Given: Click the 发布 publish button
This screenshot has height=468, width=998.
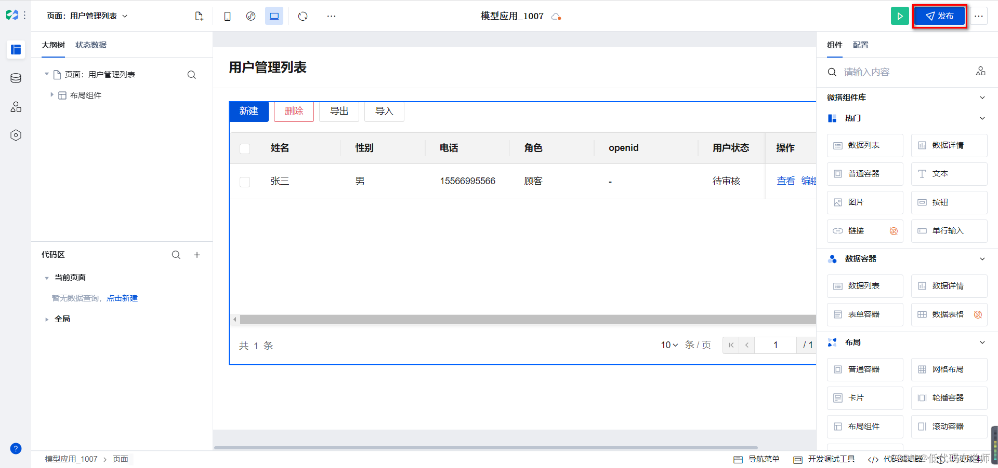Looking at the screenshot, I should (x=940, y=16).
